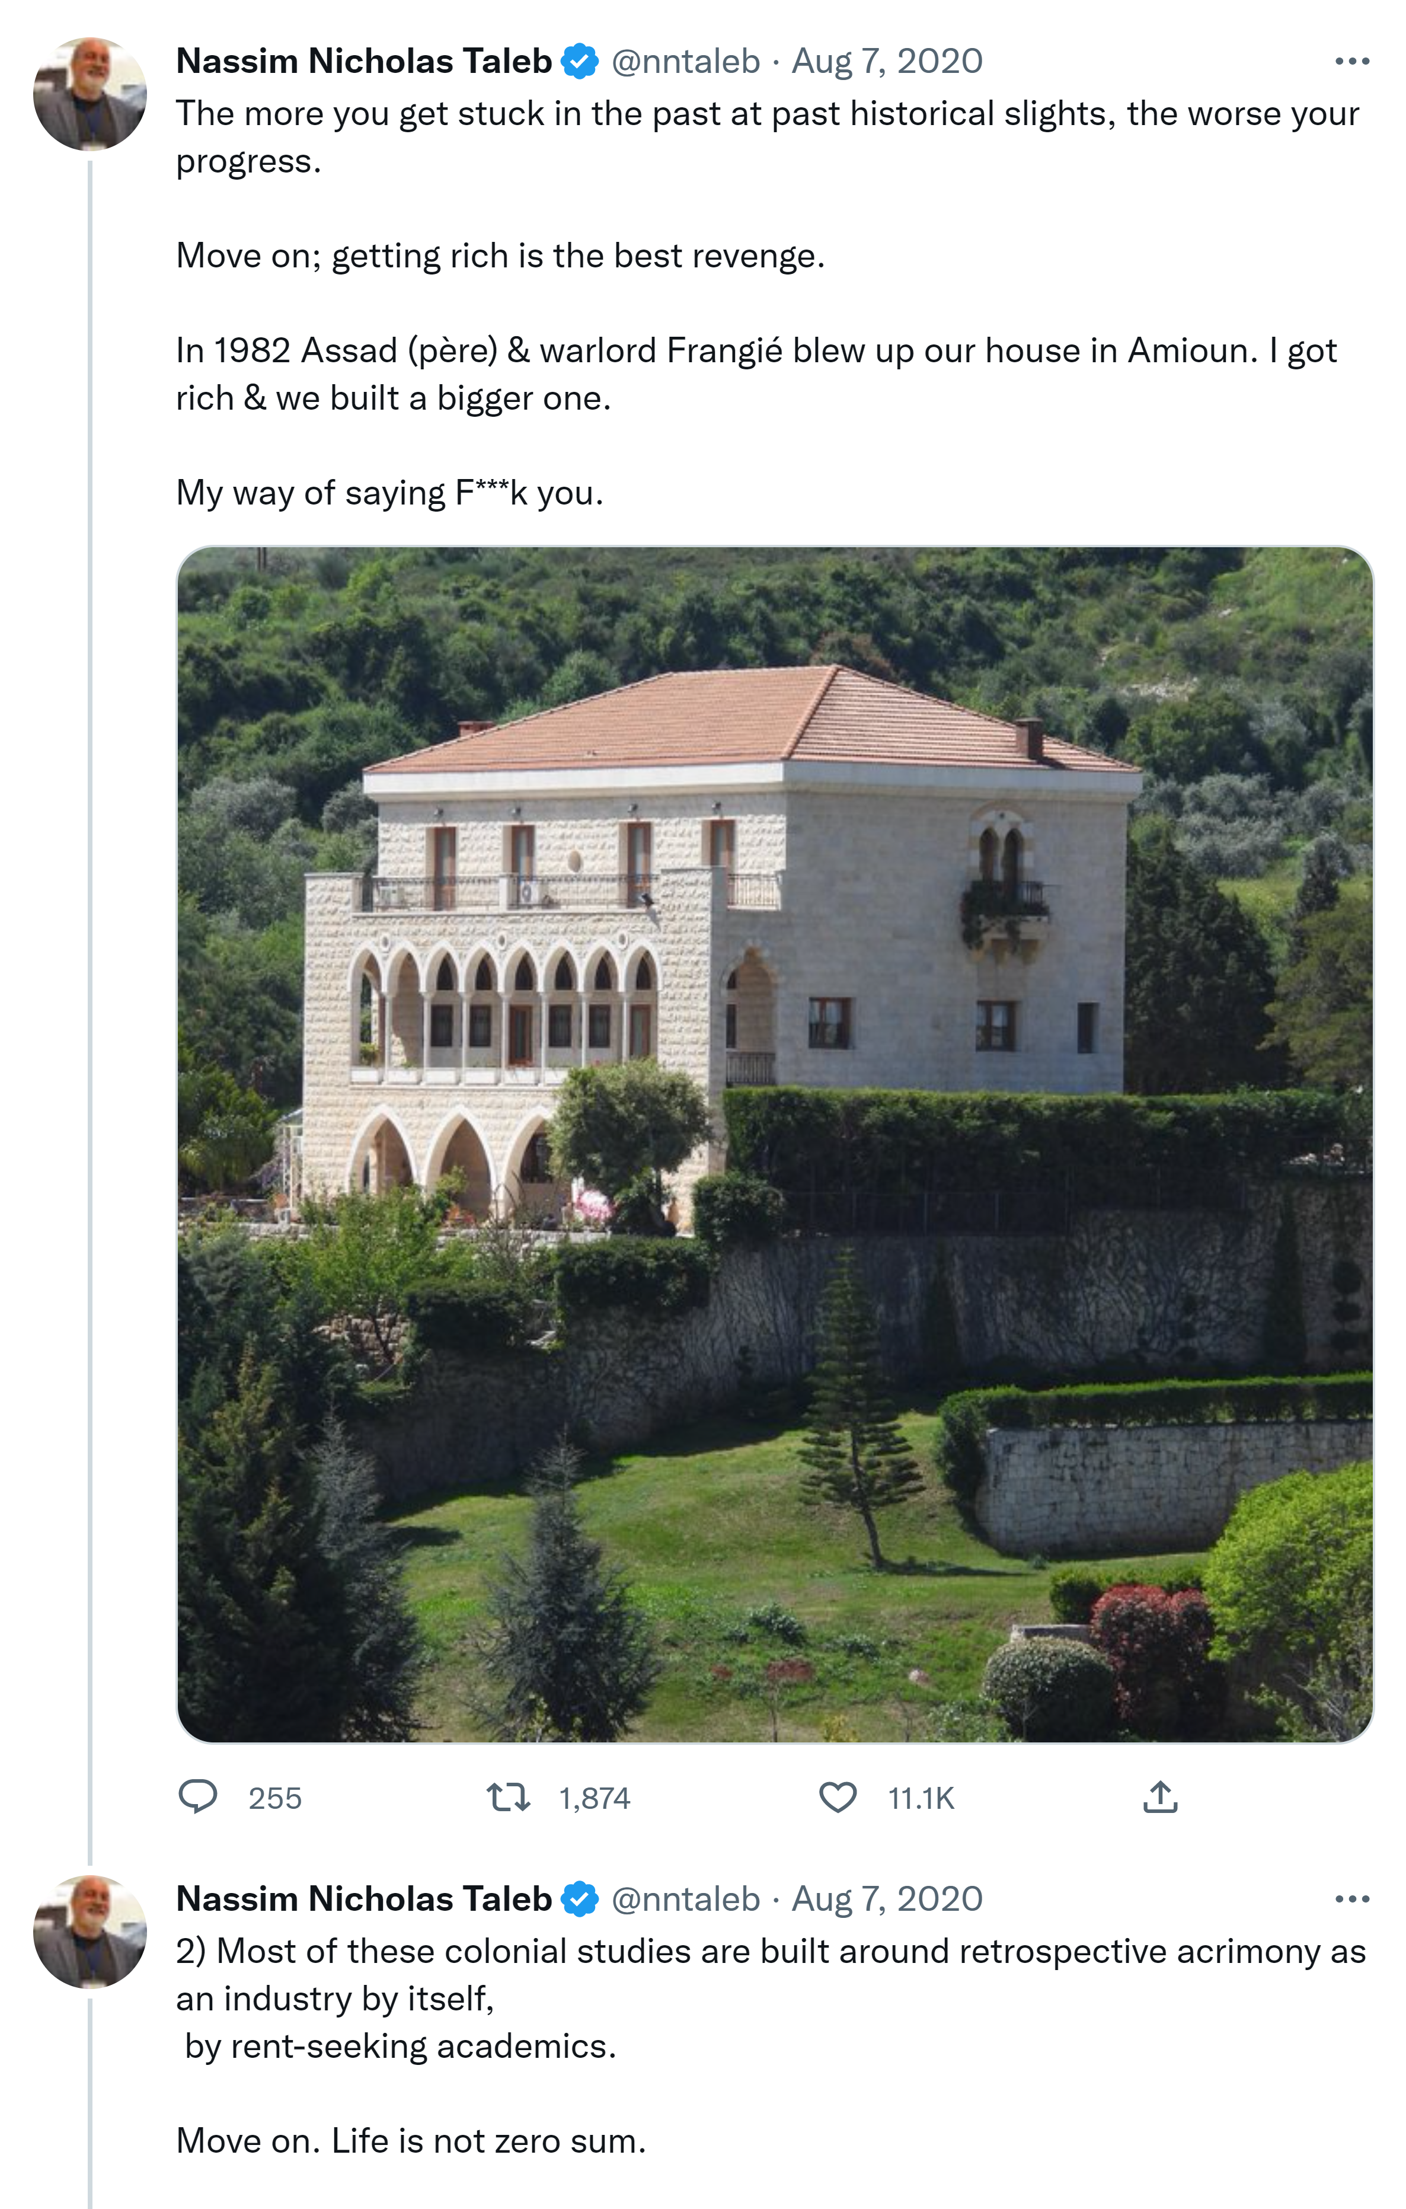
Task: Click the 255 replies count
Action: 275,1798
